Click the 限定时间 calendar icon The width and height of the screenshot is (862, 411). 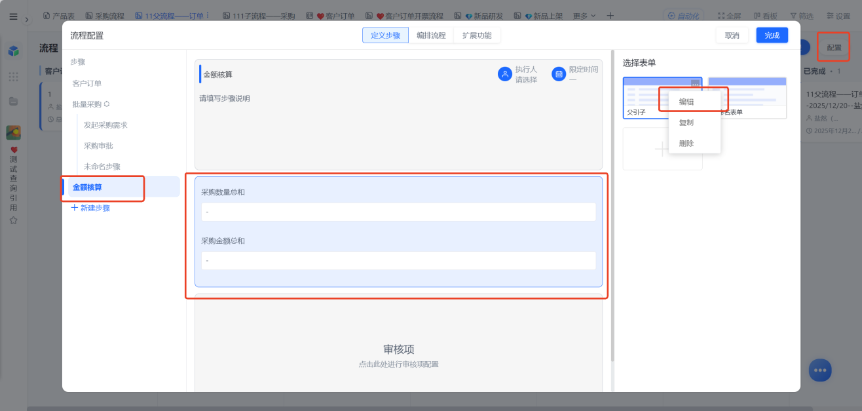pyautogui.click(x=559, y=74)
